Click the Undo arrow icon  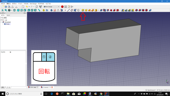[x=27, y=7]
